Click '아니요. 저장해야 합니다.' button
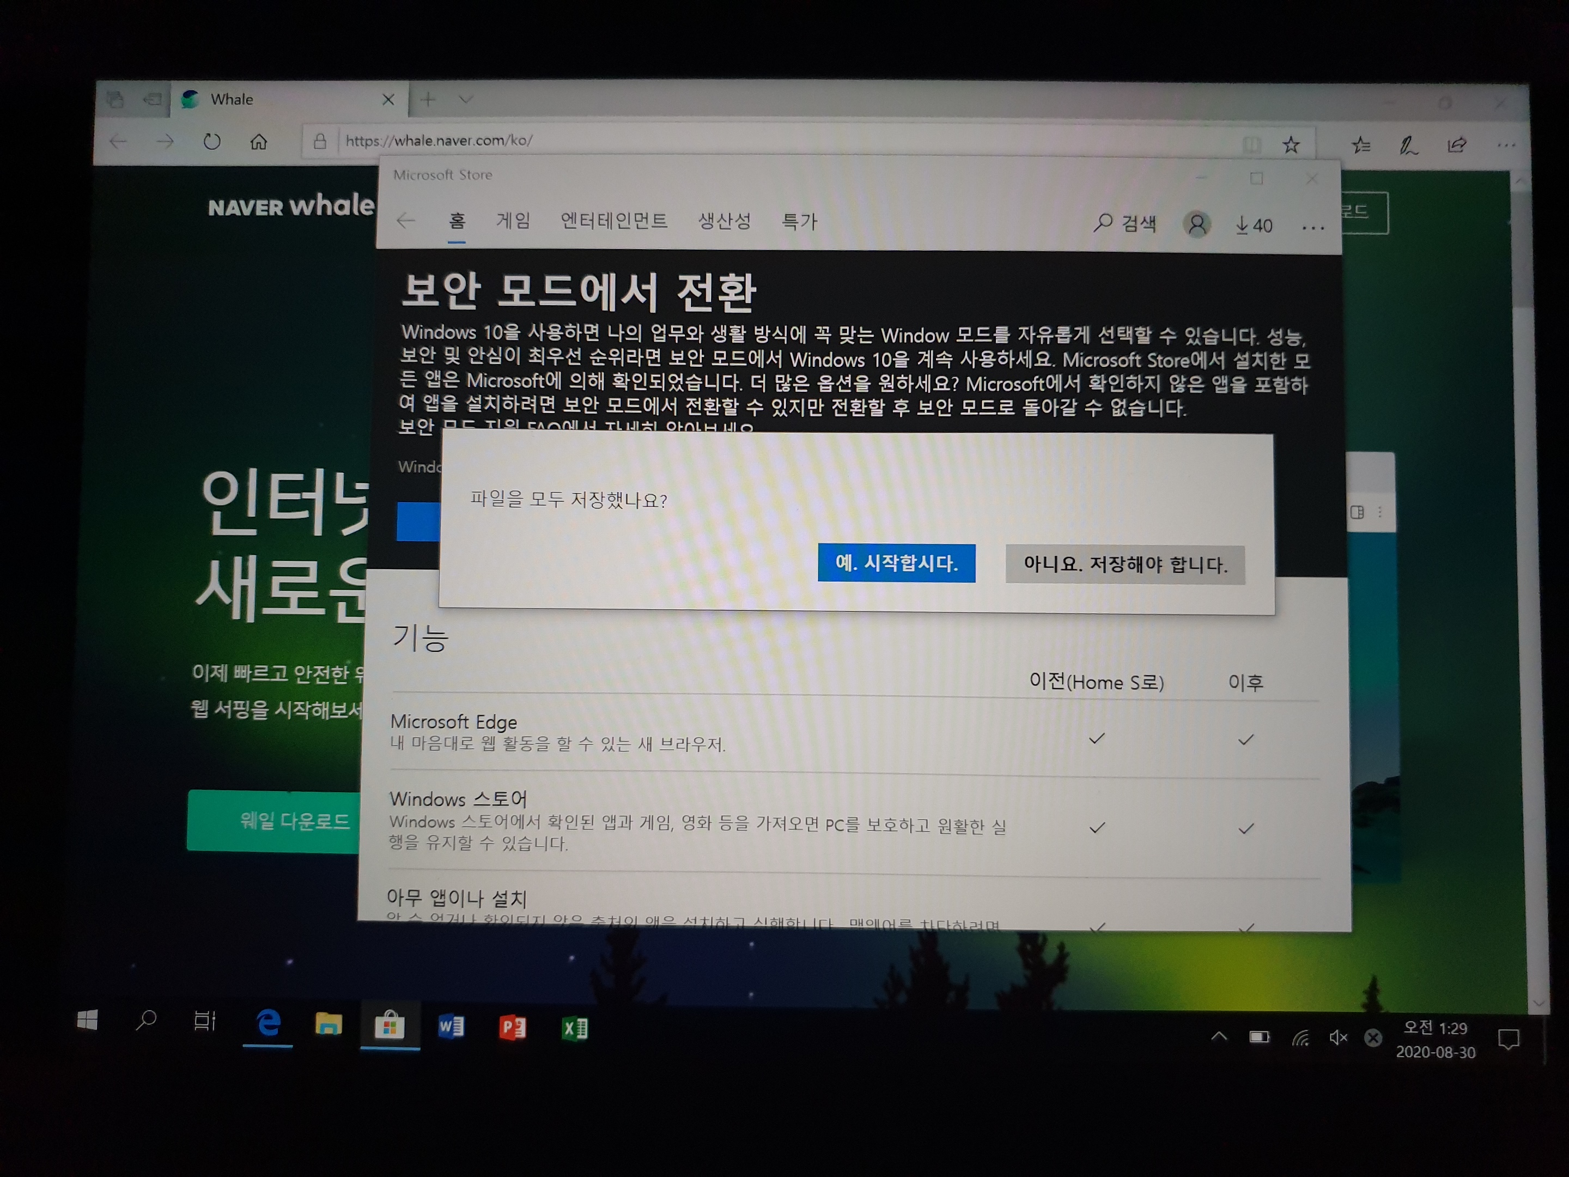The height and width of the screenshot is (1177, 1569). tap(1125, 565)
